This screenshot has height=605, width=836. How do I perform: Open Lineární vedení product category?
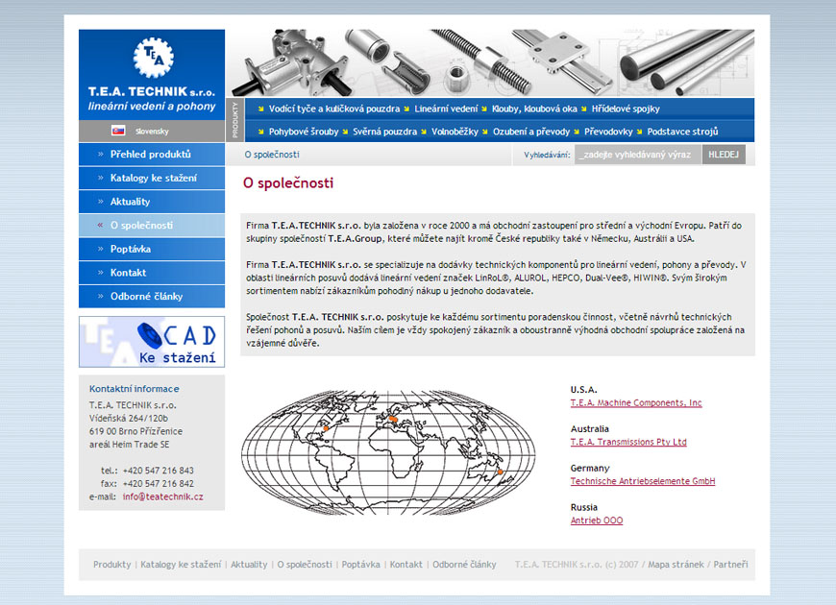(446, 109)
